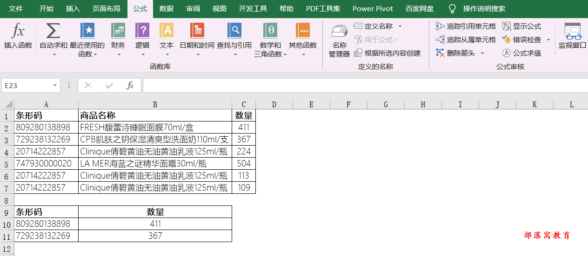The image size is (588, 256).
Task: Expand the Lookup and Reference (查找与引用) dropdown arrow
Action: 234,54
